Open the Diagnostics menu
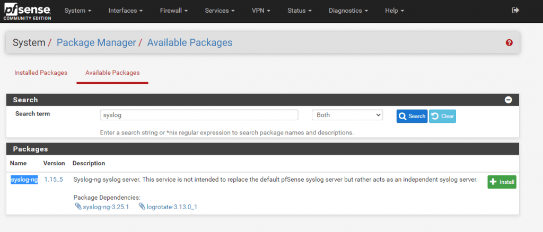 (x=348, y=11)
